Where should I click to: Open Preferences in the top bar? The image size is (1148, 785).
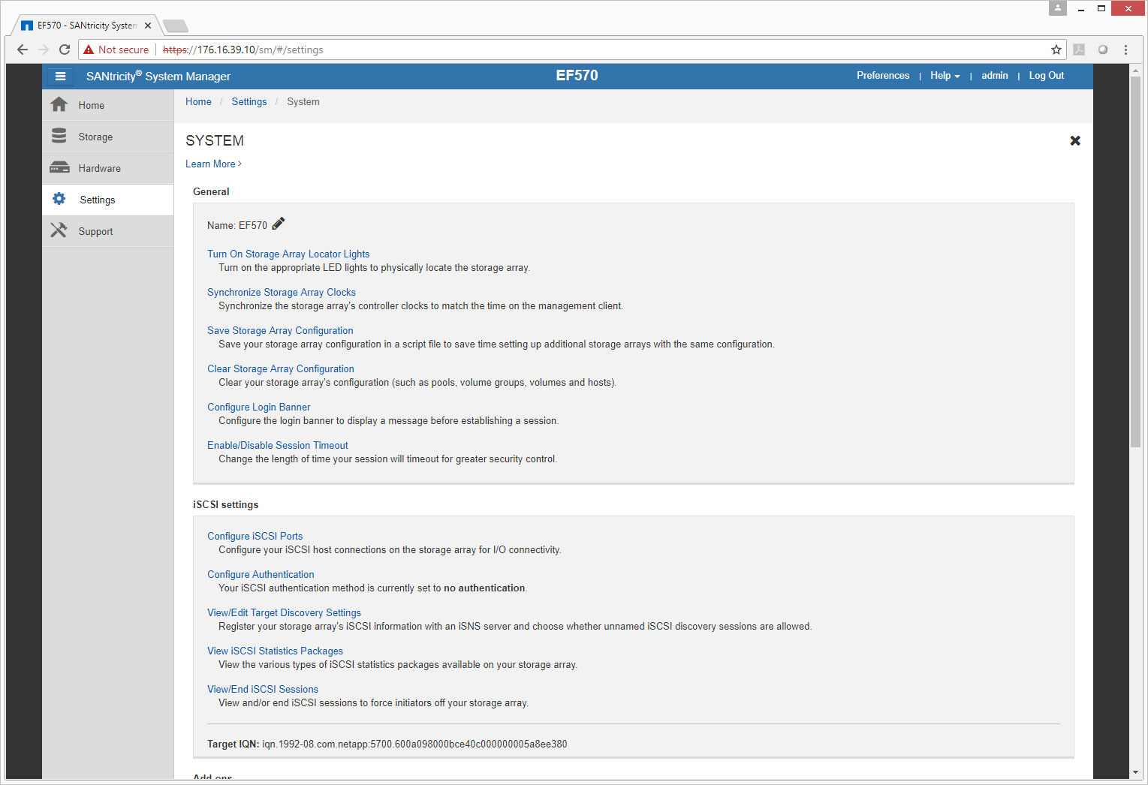tap(882, 76)
